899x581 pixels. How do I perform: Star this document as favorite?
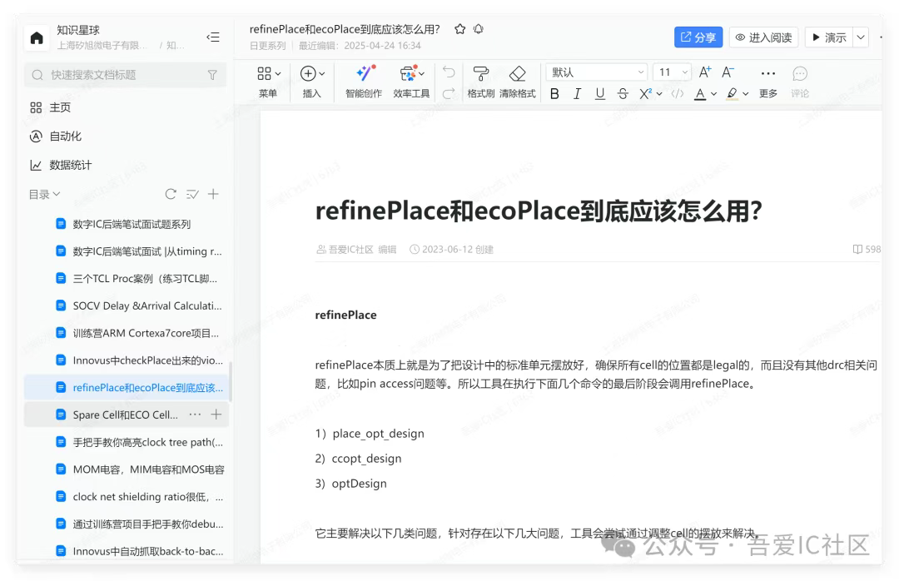pyautogui.click(x=459, y=29)
